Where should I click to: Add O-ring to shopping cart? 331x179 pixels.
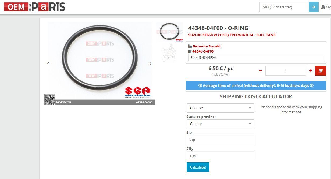(321, 71)
